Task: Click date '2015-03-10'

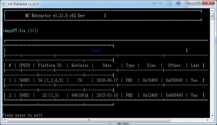Action: 107,95
